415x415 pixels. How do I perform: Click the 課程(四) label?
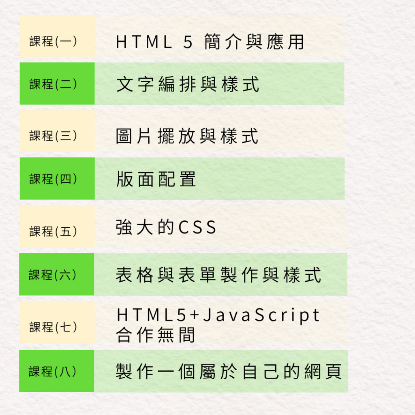click(x=57, y=180)
